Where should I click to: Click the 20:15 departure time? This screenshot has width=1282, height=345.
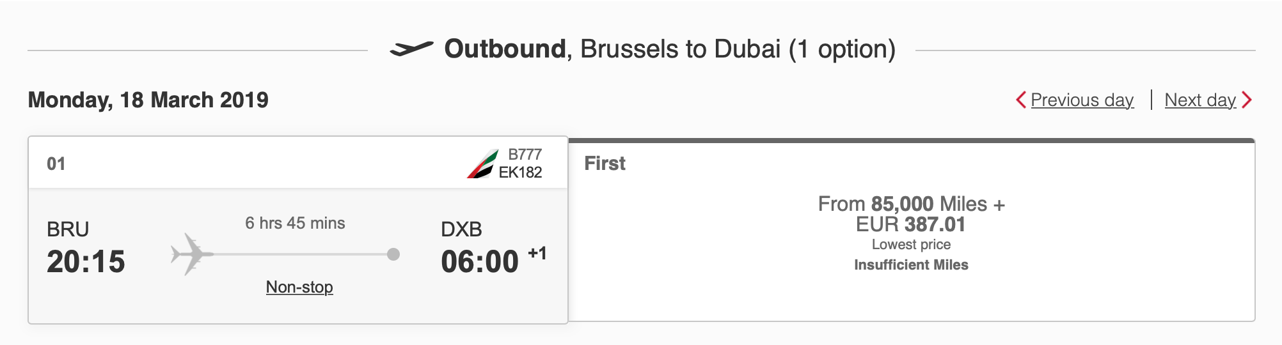(86, 262)
